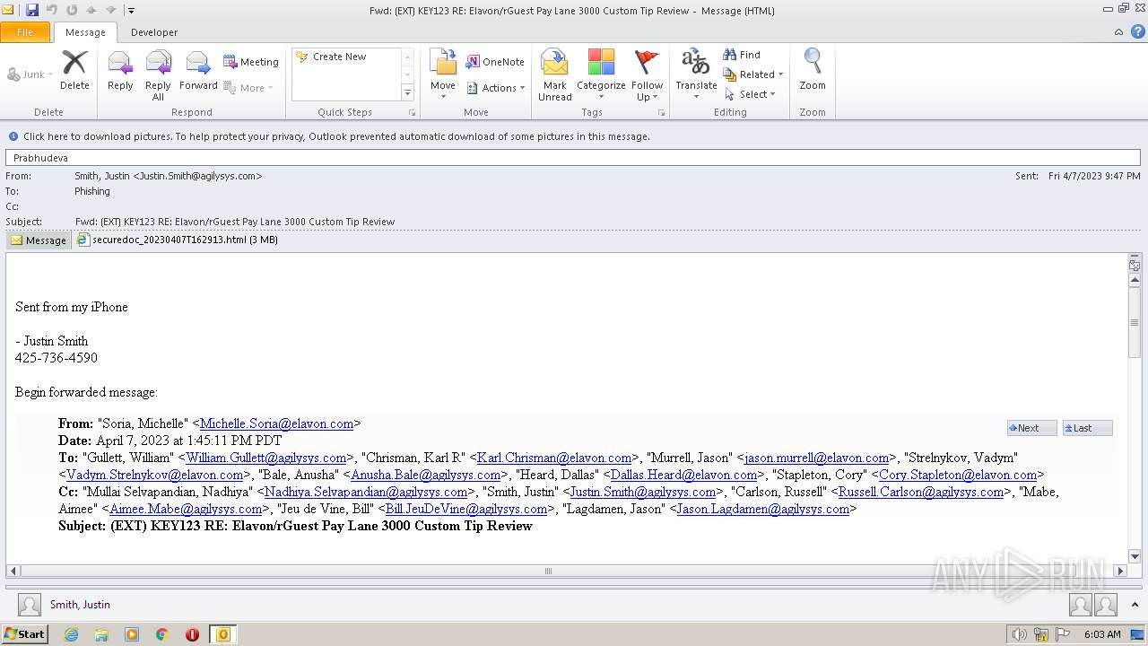Create a Meeting reply
Image resolution: width=1148 pixels, height=646 pixels.
[251, 62]
